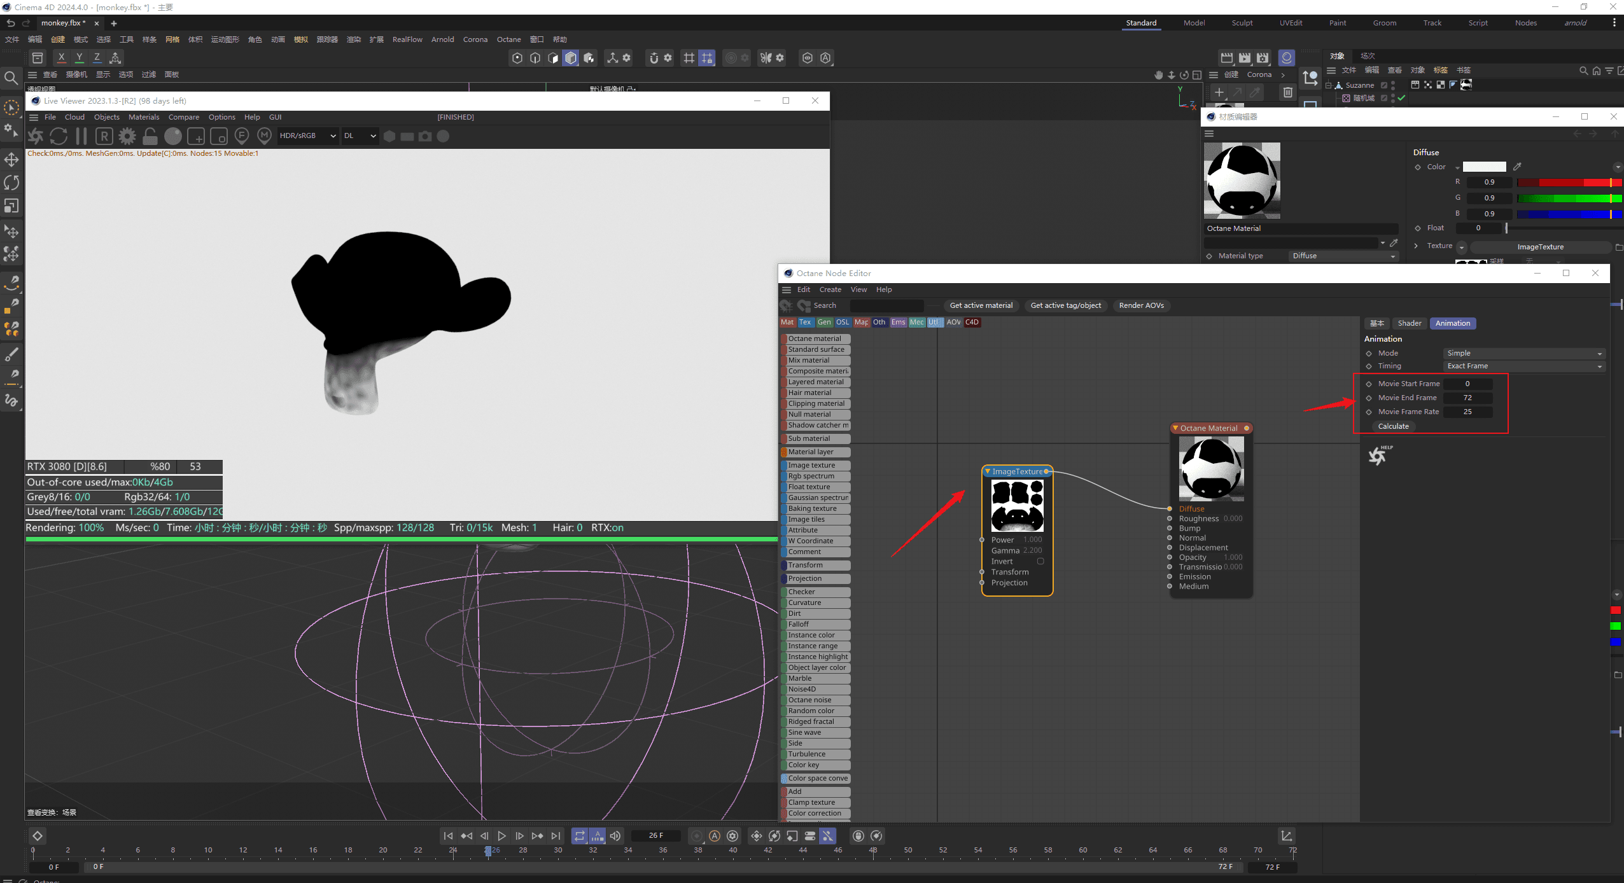Click Live Viewer material picker M icon
1624x883 pixels.
click(265, 136)
